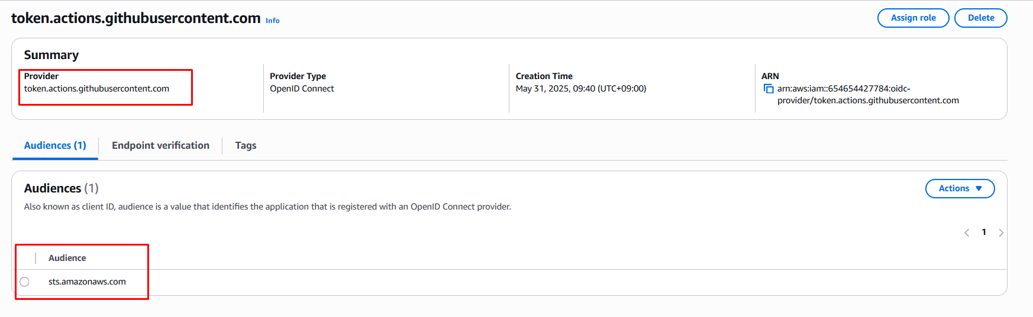Delete this identity provider
The image size is (1033, 317).
(980, 18)
